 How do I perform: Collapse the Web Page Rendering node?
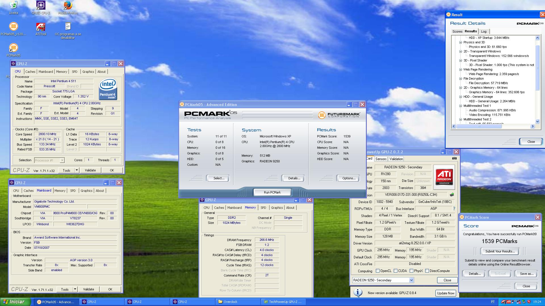[x=461, y=69]
